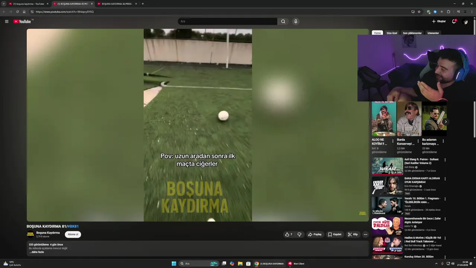Reload the page in Chrome
This screenshot has width=476, height=268.
click(17, 12)
